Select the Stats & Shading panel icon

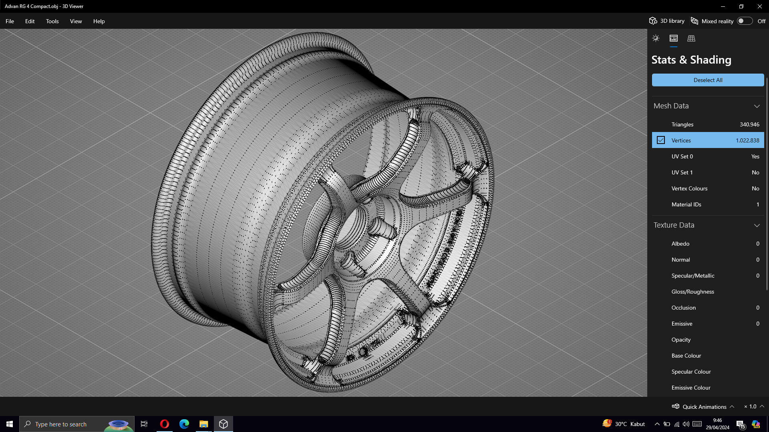click(x=673, y=38)
